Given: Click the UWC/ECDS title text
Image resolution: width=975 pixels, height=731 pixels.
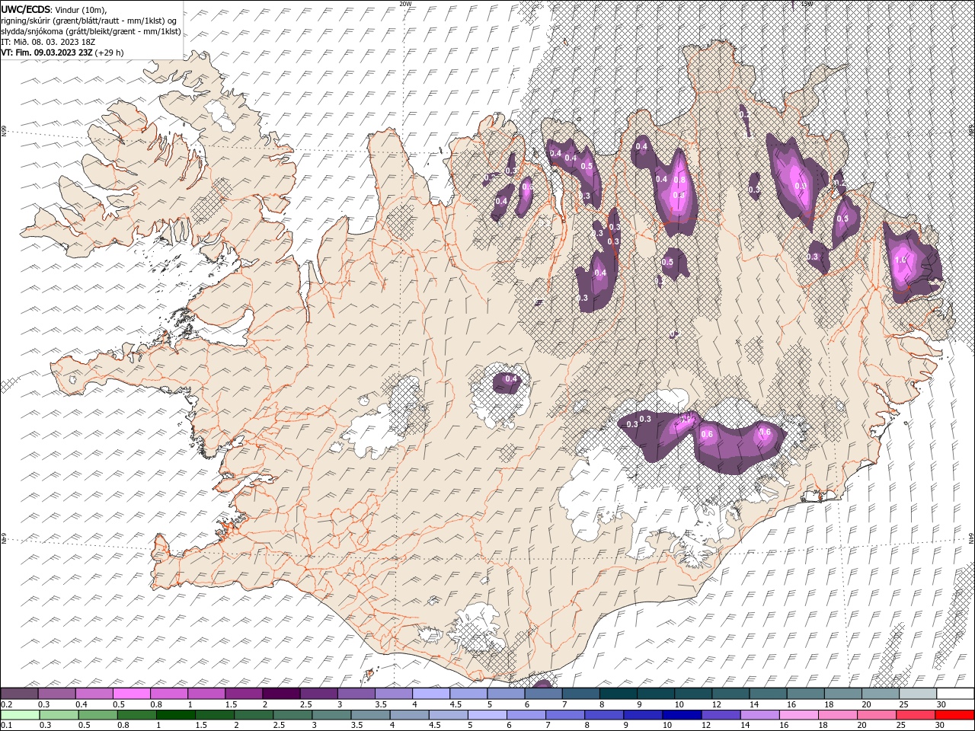Looking at the screenshot, I should point(26,8).
